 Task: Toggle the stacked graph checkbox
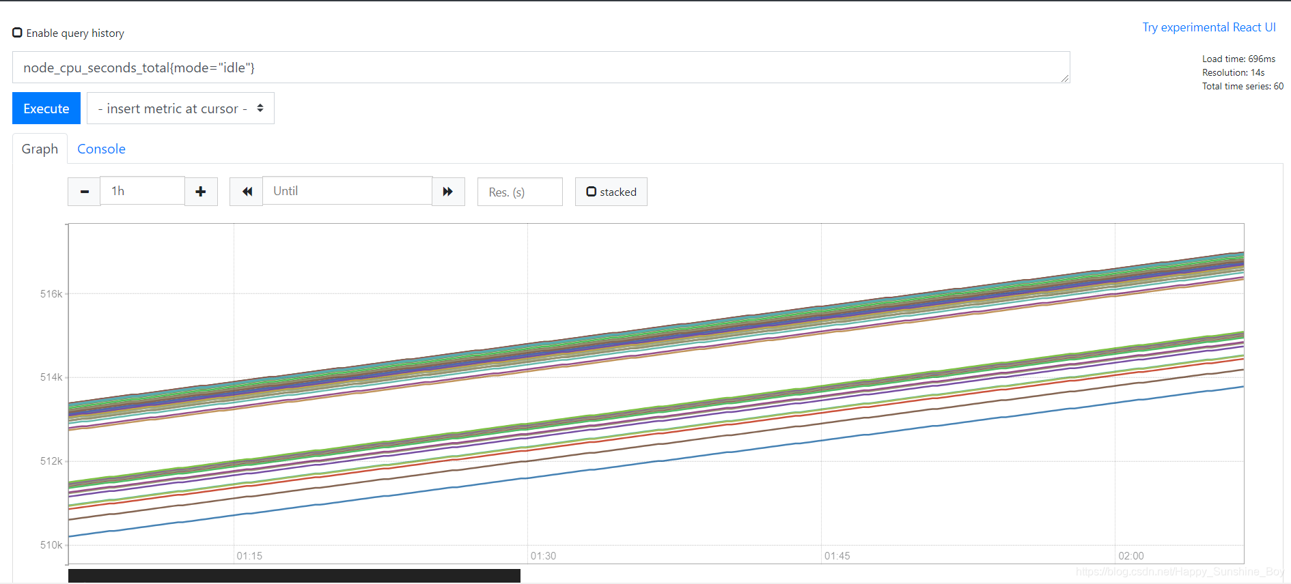pyautogui.click(x=592, y=192)
